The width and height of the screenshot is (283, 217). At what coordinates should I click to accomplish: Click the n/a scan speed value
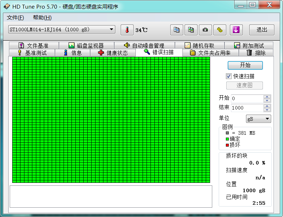click(260, 177)
